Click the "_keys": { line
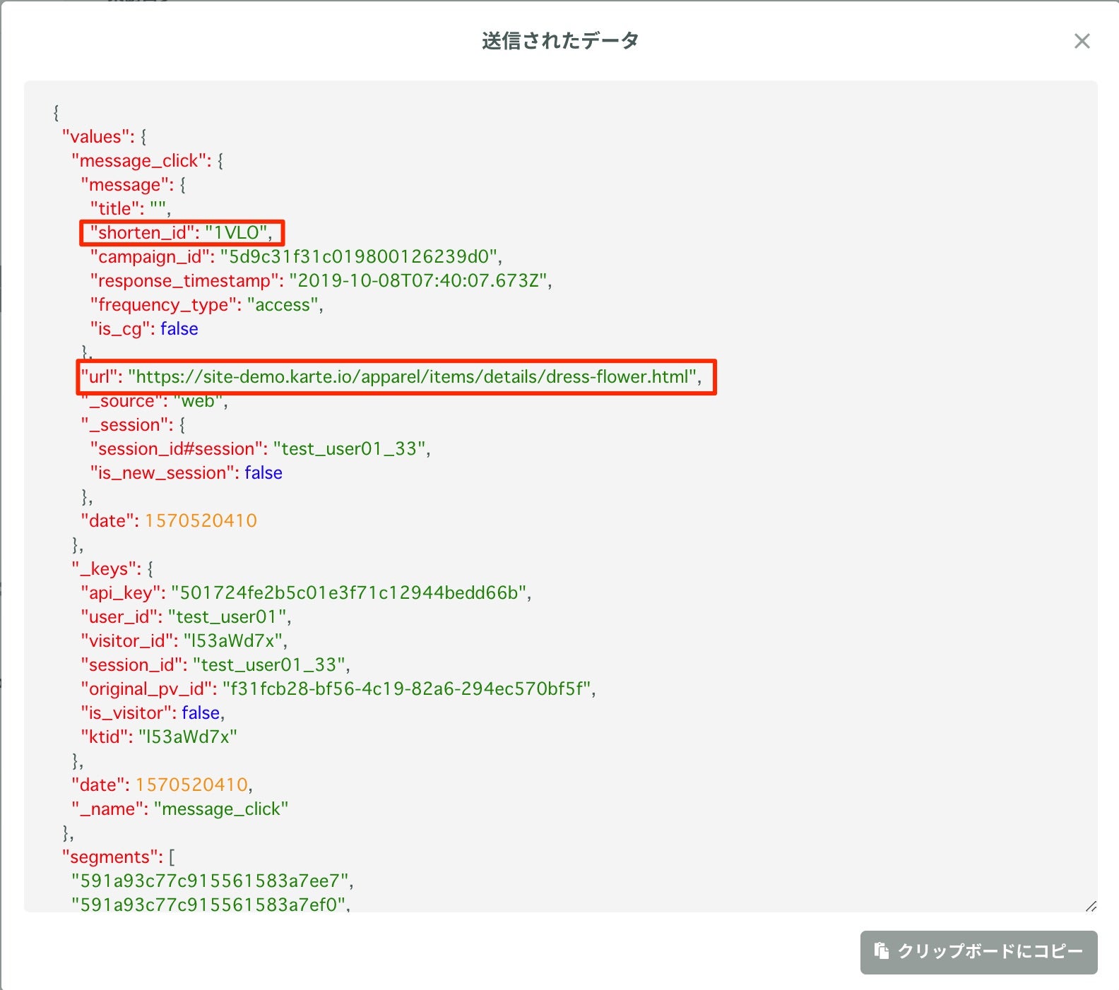Screen dimensions: 1119x990 click(112, 568)
